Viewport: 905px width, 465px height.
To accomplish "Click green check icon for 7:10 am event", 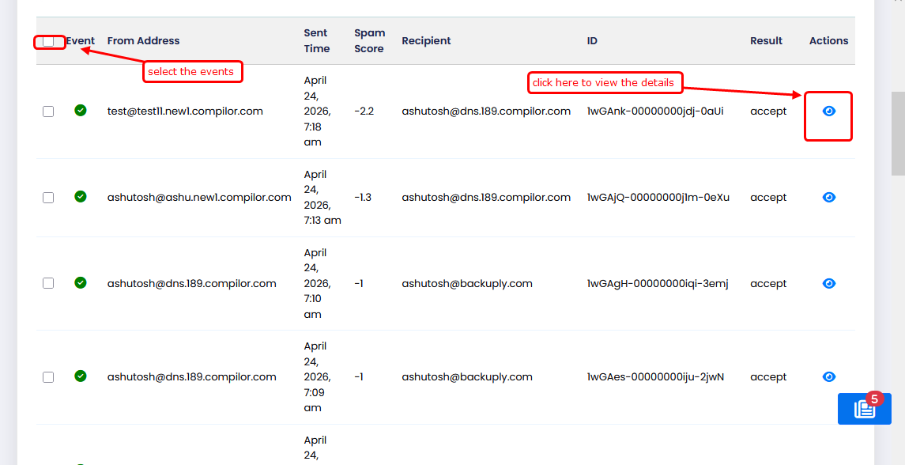I will (x=81, y=282).
